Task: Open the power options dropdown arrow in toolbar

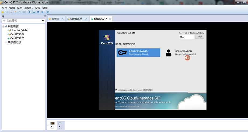Action: (5, 12)
